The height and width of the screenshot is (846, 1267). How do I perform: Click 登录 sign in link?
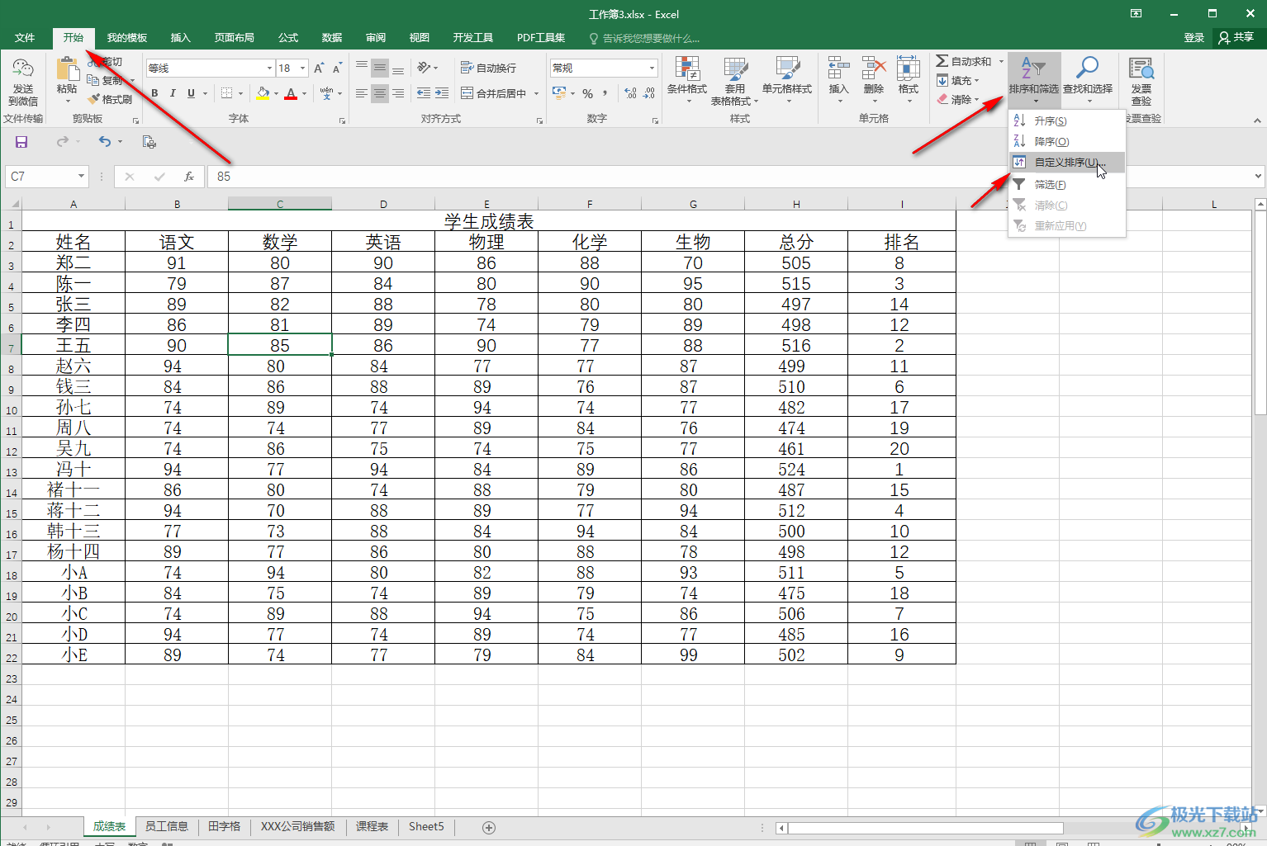click(1193, 37)
